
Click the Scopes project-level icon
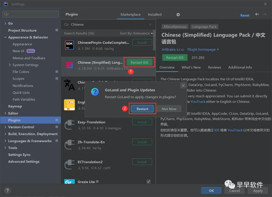pyautogui.click(x=57, y=78)
